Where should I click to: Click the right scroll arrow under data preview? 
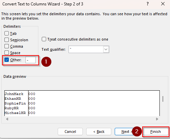pos(157,119)
